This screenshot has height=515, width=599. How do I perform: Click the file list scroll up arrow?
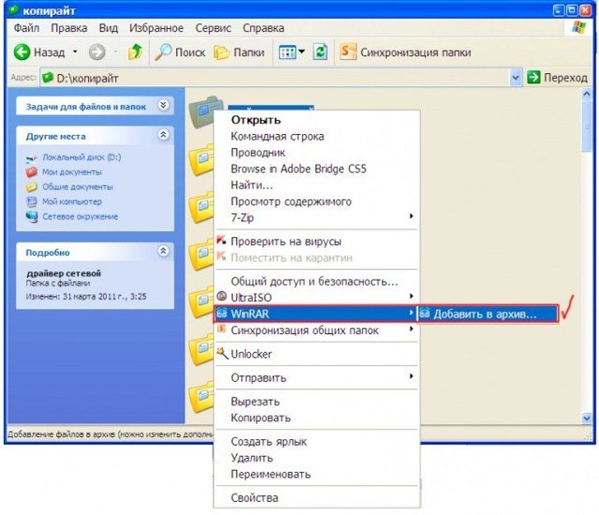[x=587, y=94]
